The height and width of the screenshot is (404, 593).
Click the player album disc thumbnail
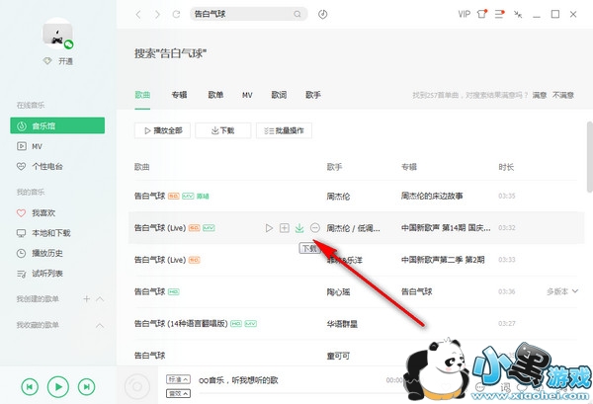(x=137, y=386)
